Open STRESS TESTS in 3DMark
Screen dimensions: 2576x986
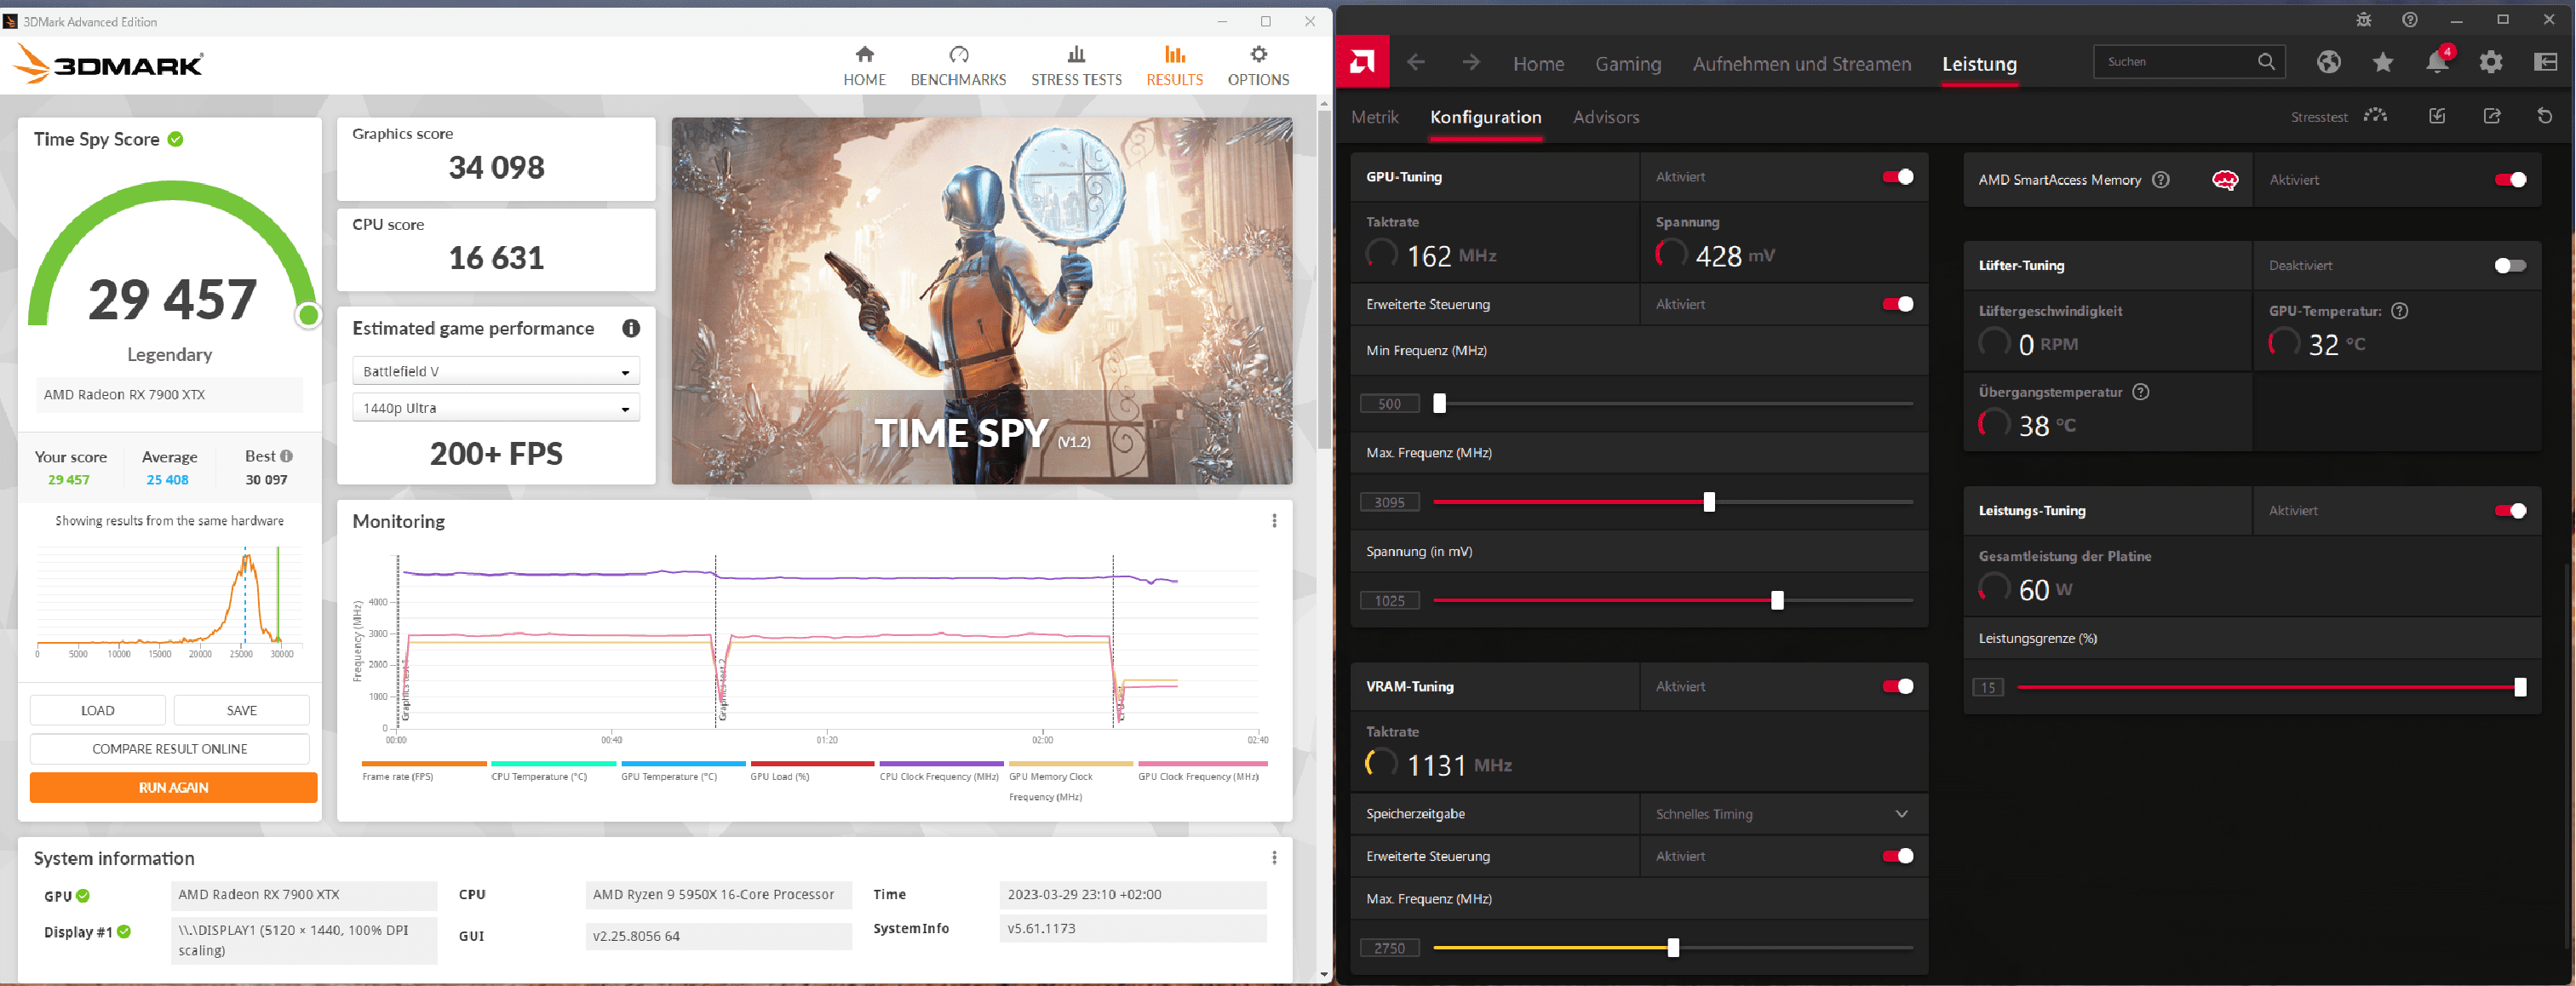point(1076,66)
